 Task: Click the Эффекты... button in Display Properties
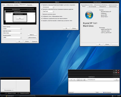32,35
